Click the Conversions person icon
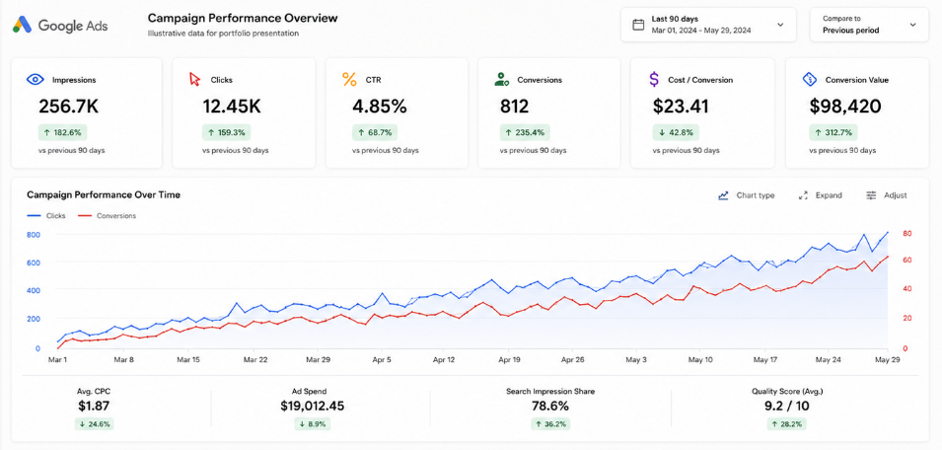The width and height of the screenshot is (942, 450). tap(502, 79)
